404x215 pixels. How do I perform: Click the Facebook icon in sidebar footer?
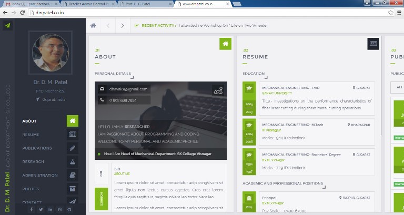(32, 209)
